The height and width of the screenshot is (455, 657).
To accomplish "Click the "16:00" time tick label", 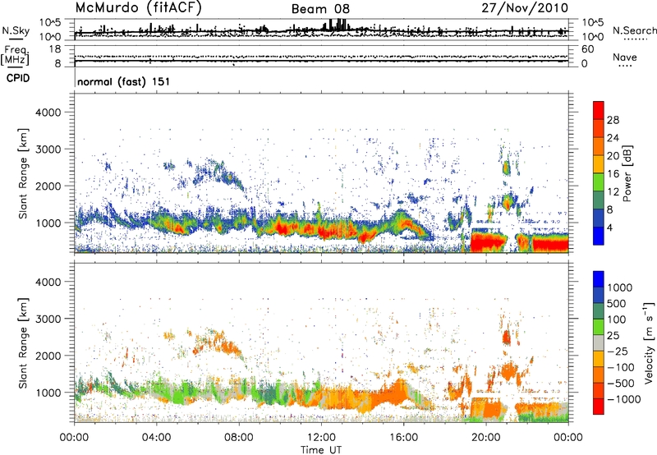I will pyautogui.click(x=403, y=438).
